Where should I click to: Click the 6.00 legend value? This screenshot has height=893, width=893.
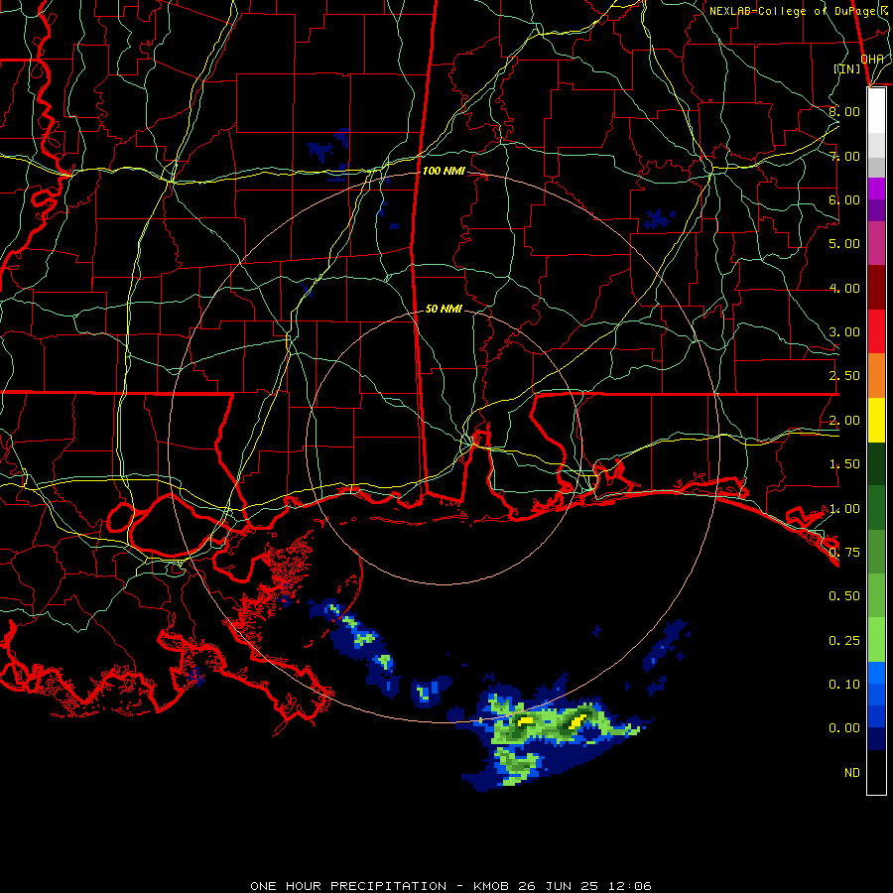844,199
